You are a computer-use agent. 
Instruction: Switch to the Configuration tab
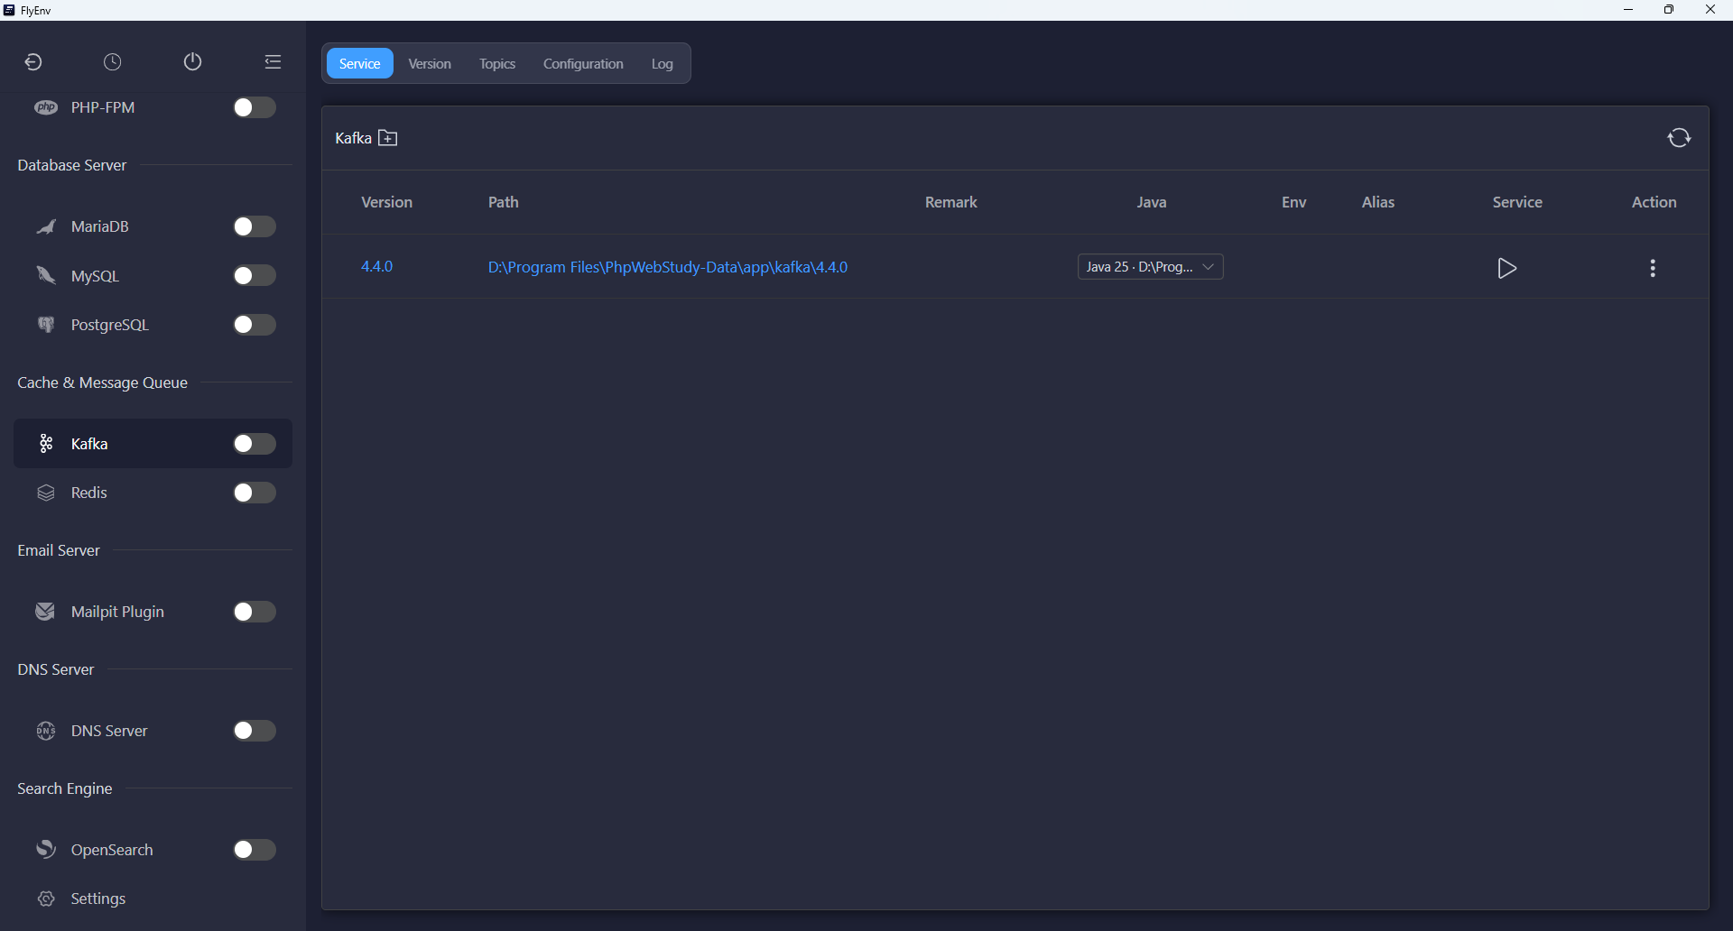(x=583, y=64)
